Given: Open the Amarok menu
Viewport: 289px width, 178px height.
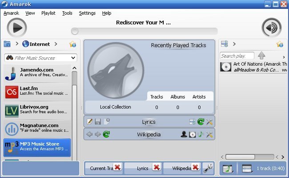Looking at the screenshot, I should click(11, 13).
